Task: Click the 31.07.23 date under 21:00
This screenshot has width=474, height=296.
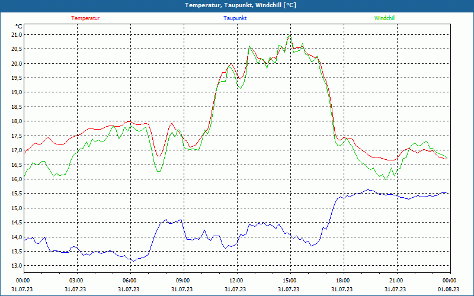Action: 396,289
